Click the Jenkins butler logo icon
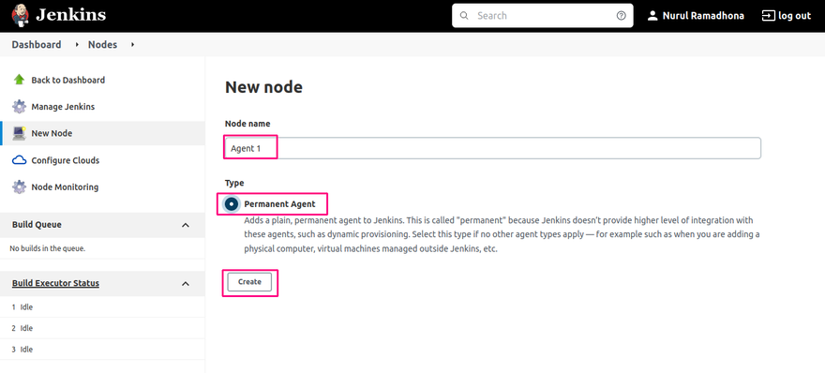The image size is (825, 373). click(x=20, y=15)
